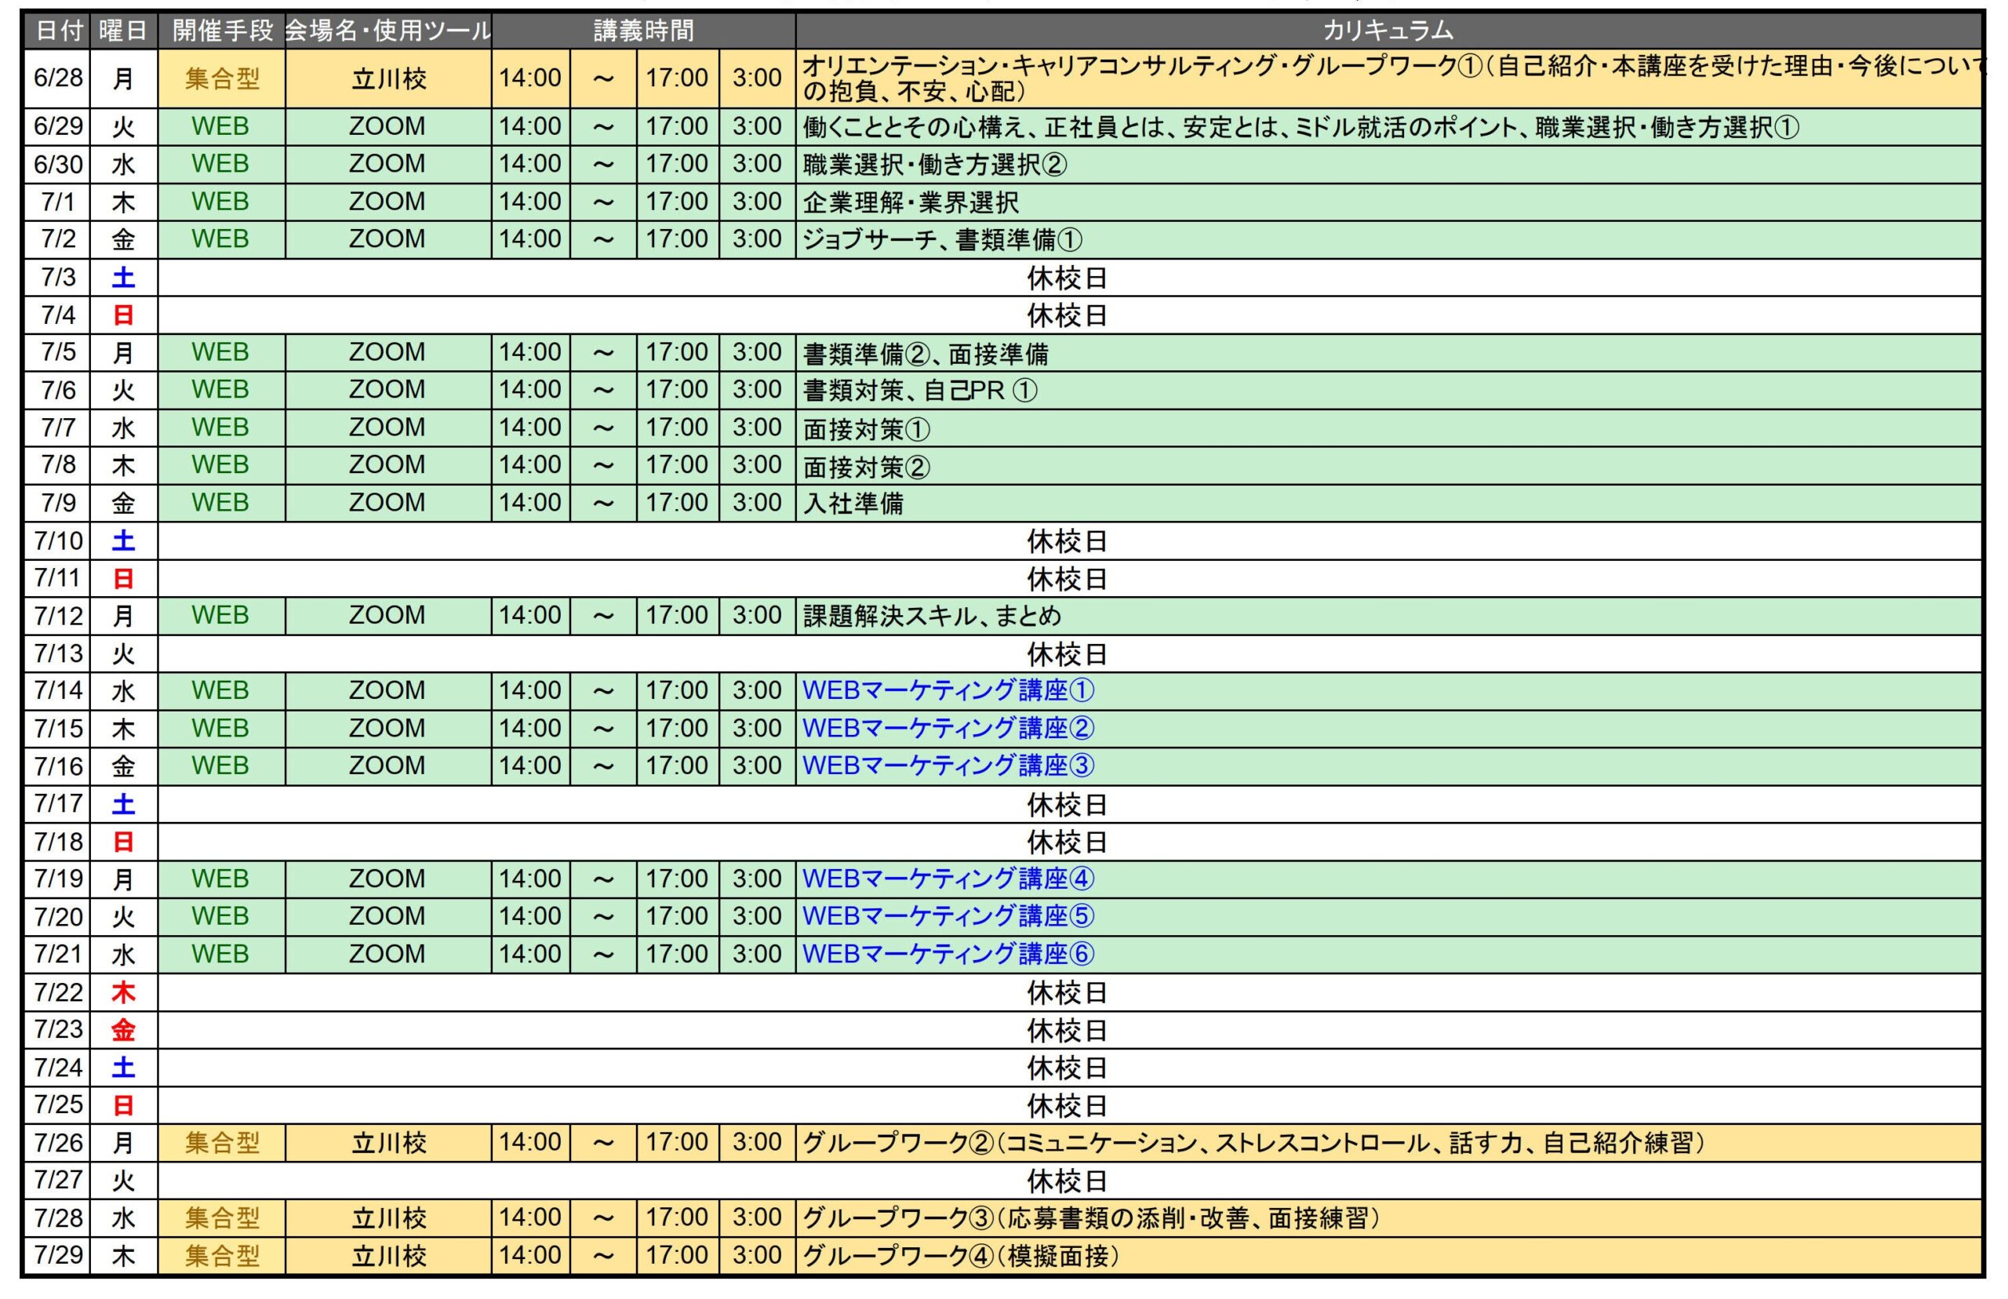Select the グループワーク② curriculum cell
Viewport: 2008px width, 1299px height.
point(1388,1143)
